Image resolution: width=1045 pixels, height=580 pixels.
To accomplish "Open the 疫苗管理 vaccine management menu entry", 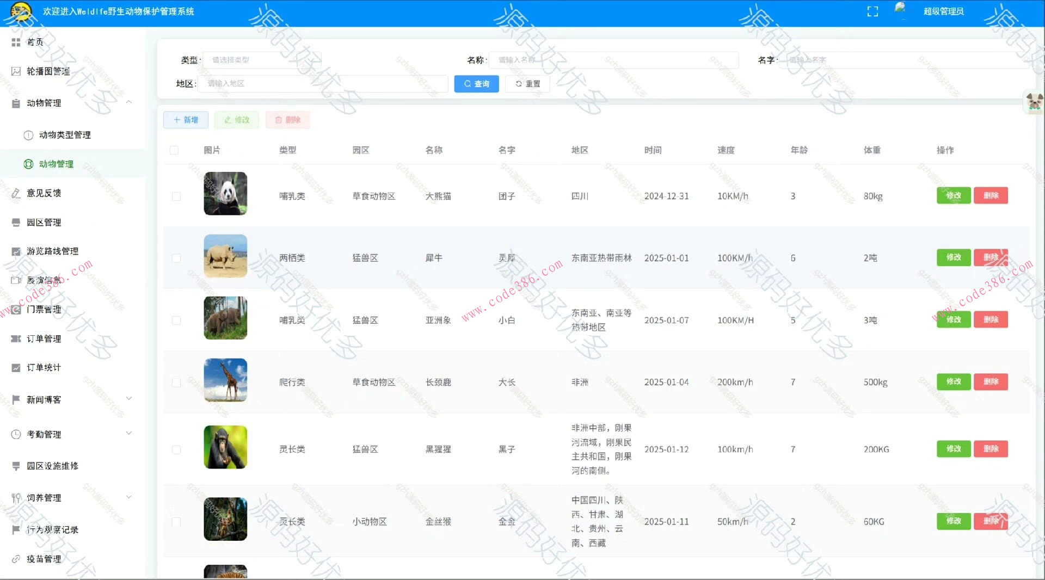I will click(43, 558).
